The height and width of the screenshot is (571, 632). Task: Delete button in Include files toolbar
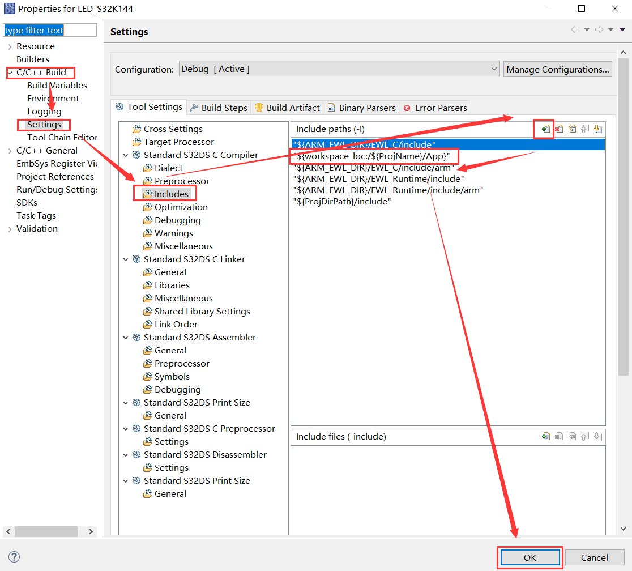pos(558,436)
